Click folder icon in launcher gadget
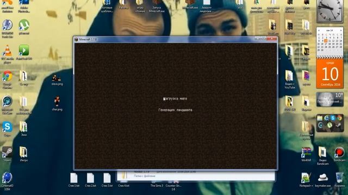This screenshot has height=195, width=348. coord(320,118)
